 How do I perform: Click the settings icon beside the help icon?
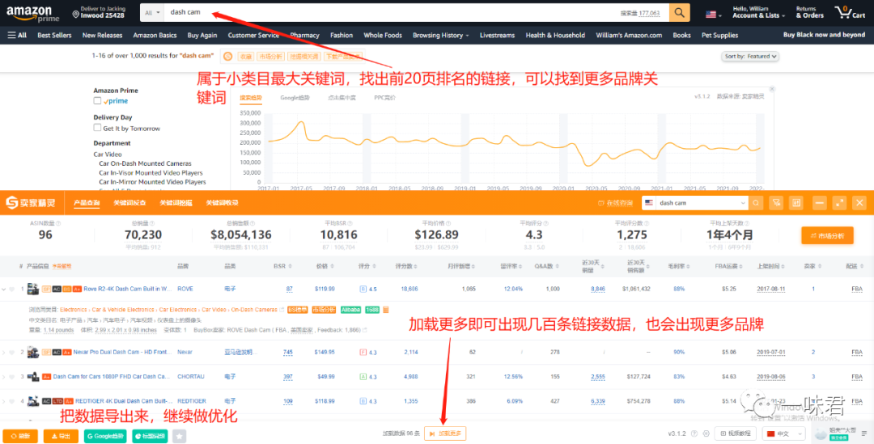pos(706,433)
